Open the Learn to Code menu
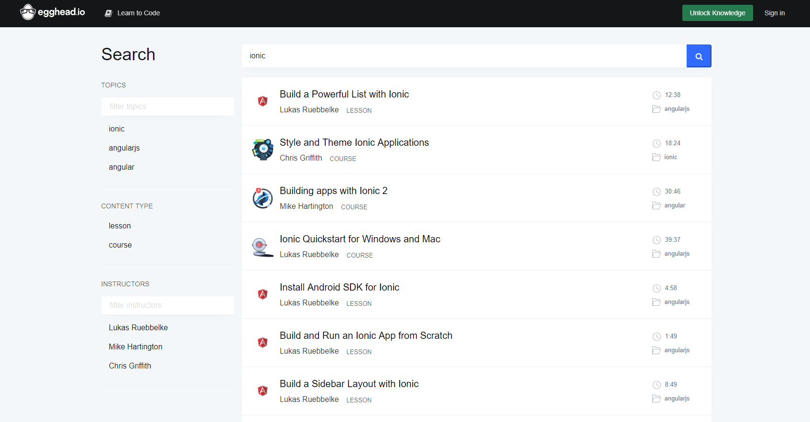810x422 pixels. point(138,13)
